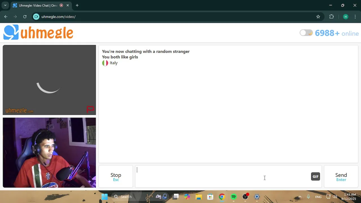Image resolution: width=361 pixels, height=203 pixels.
Task: Switch to Chrome on the taskbar
Action: [222, 197]
